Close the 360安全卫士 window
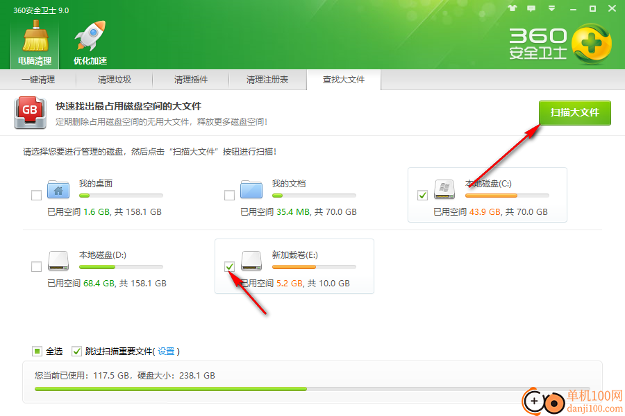Image resolution: width=625 pixels, height=416 pixels. tap(612, 8)
